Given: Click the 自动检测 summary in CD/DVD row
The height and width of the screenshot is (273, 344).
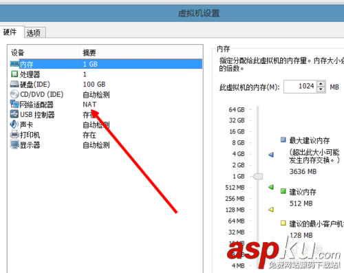Looking at the screenshot, I should [x=96, y=94].
